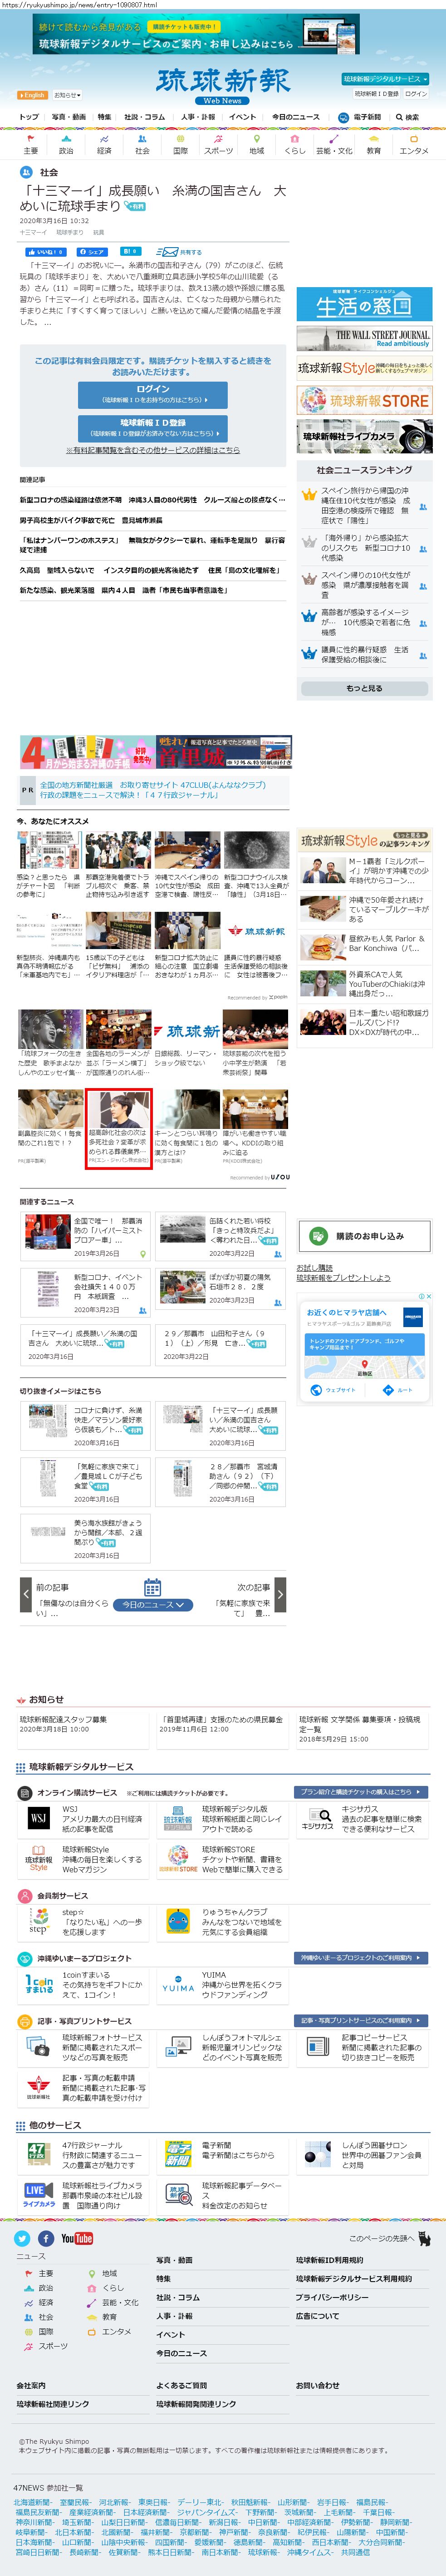This screenshot has width=446, height=2576.
Task: Open the 生活の窓口 sidebar banner
Action: pyautogui.click(x=364, y=304)
